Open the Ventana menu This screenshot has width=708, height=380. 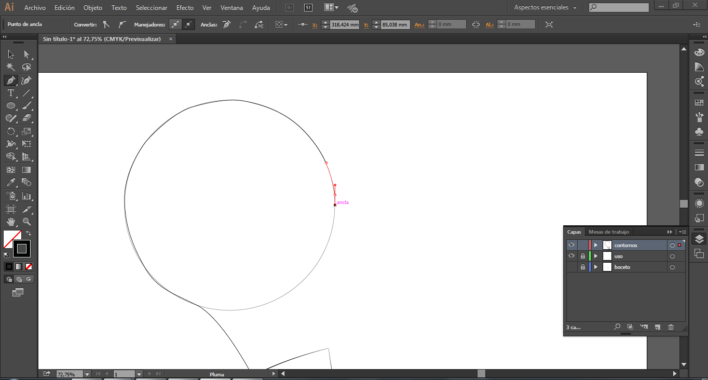pyautogui.click(x=231, y=8)
